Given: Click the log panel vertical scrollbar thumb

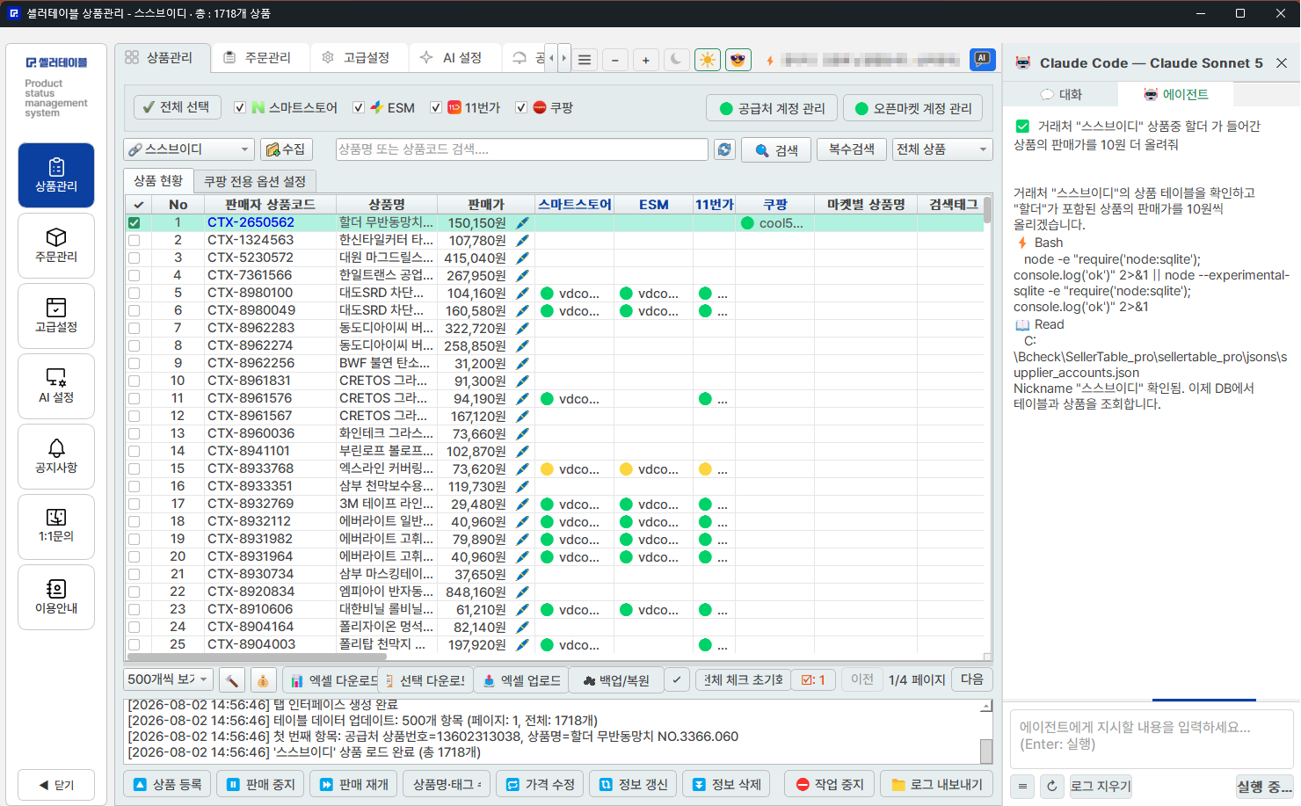Looking at the screenshot, I should (986, 752).
